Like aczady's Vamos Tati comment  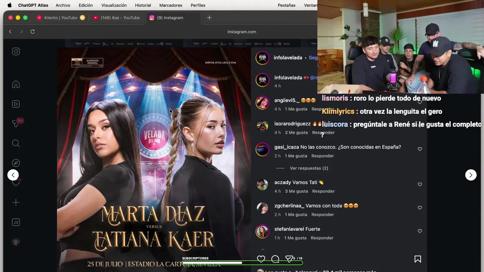tap(420, 184)
